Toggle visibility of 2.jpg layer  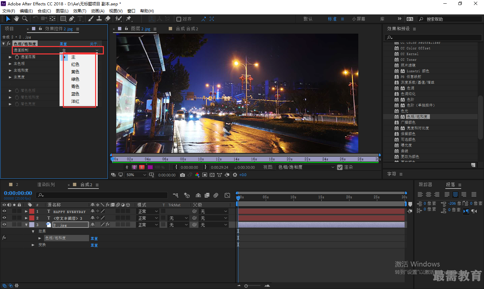(x=4, y=225)
